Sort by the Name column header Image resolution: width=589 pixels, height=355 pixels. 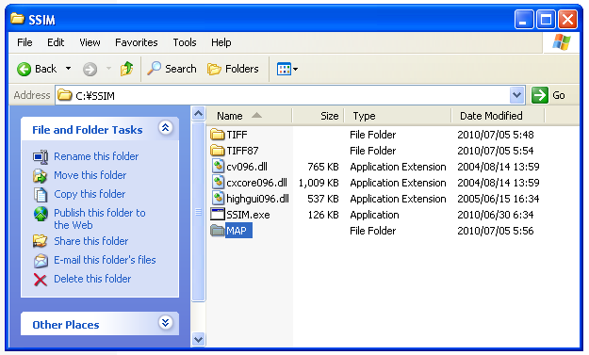pyautogui.click(x=249, y=116)
